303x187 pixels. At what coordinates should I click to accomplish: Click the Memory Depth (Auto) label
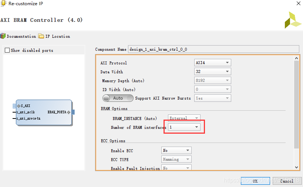pyautogui.click(x=123, y=81)
